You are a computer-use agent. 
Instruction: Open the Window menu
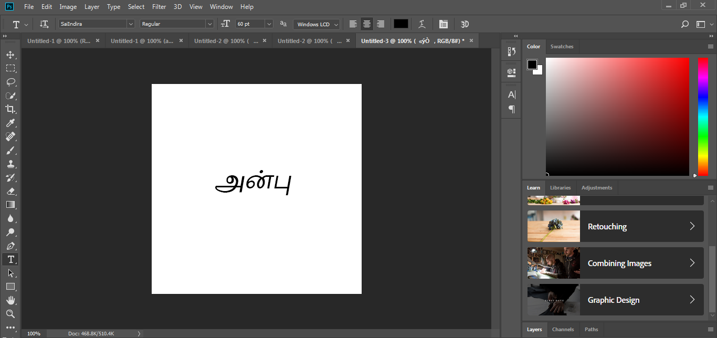[x=221, y=7]
